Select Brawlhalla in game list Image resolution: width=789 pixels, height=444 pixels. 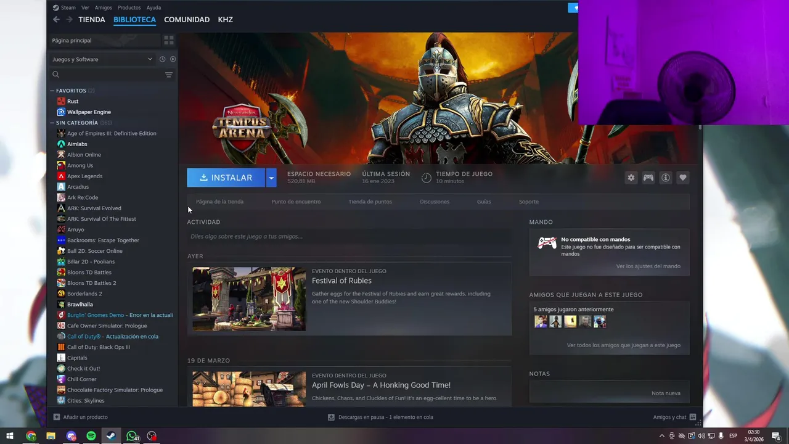[80, 305]
